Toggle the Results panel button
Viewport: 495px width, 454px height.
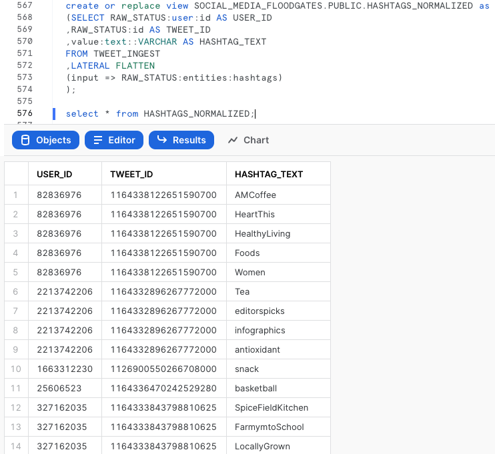pos(181,140)
